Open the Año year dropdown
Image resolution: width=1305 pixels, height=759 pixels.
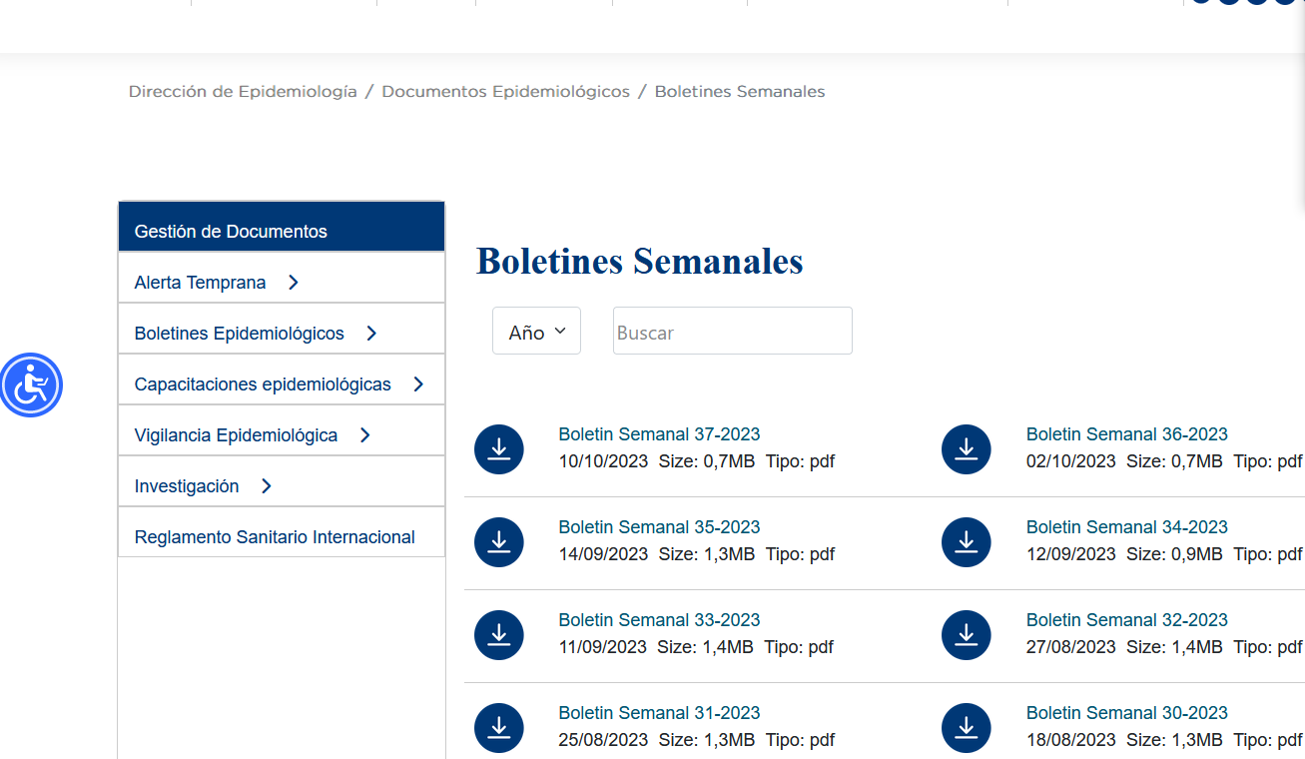(536, 332)
